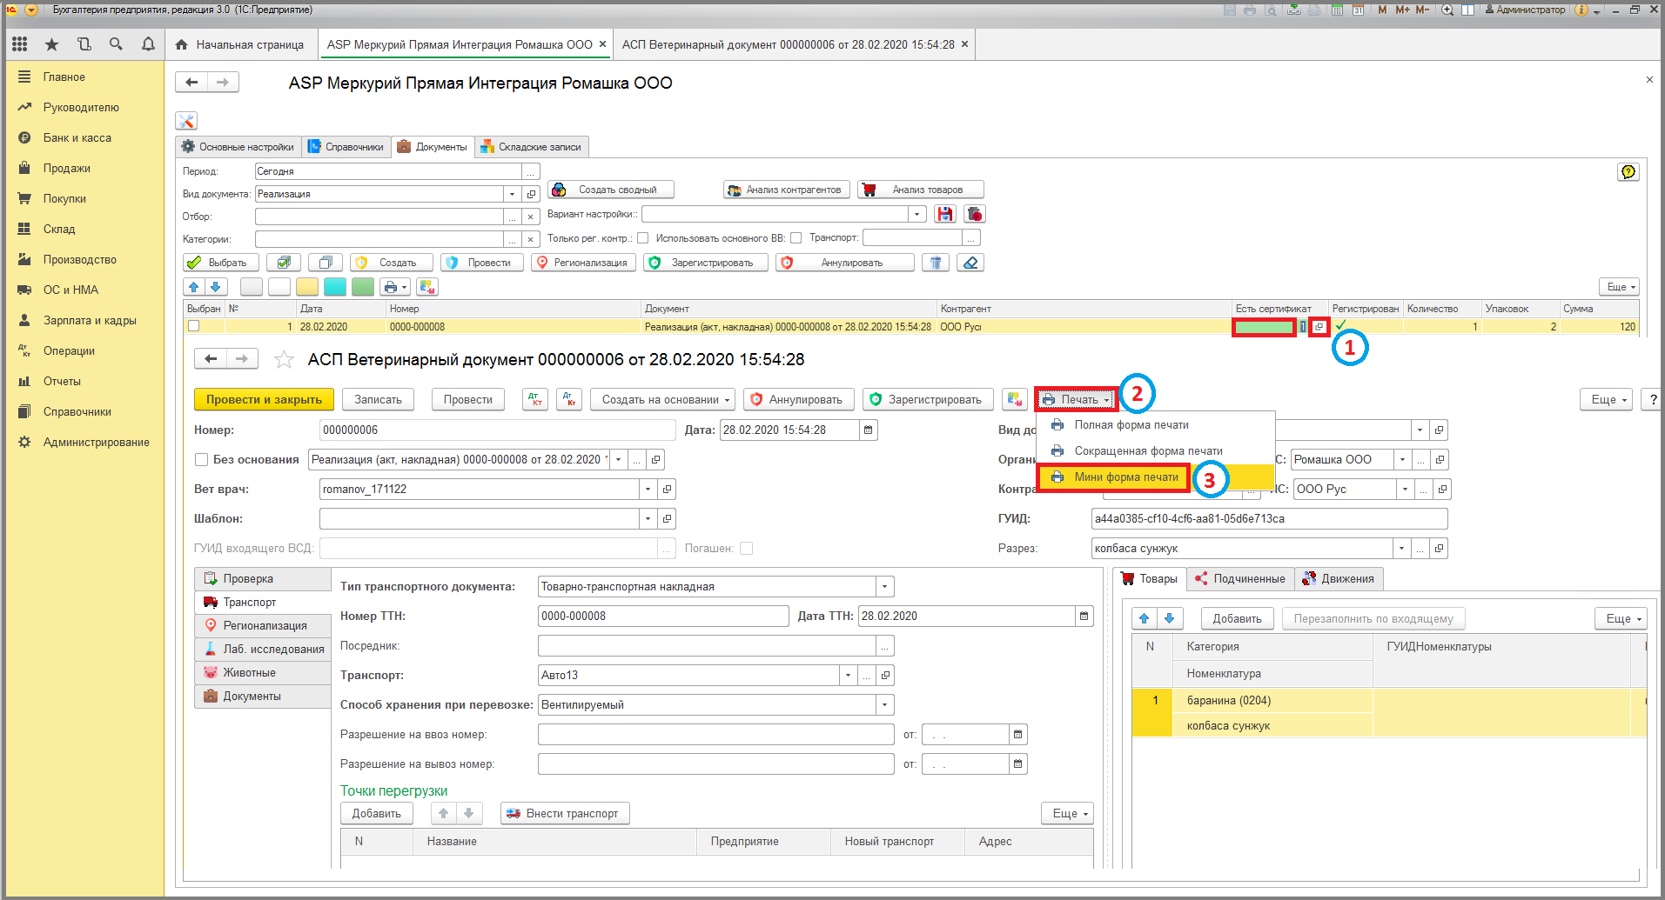
Task: Click the settings wrench icon below title
Action: 186,121
